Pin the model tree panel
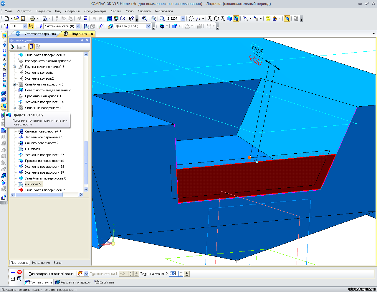 coord(82,40)
